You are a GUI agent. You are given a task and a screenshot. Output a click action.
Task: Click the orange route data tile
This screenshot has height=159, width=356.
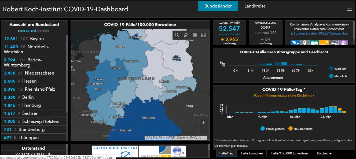click(x=324, y=43)
